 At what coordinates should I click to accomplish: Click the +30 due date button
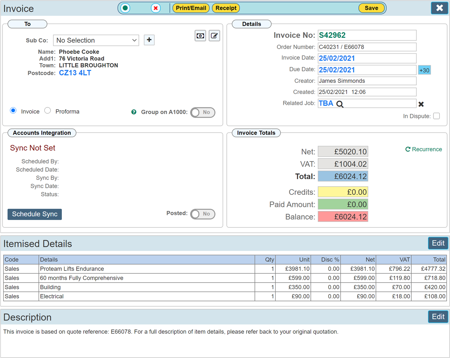click(424, 70)
